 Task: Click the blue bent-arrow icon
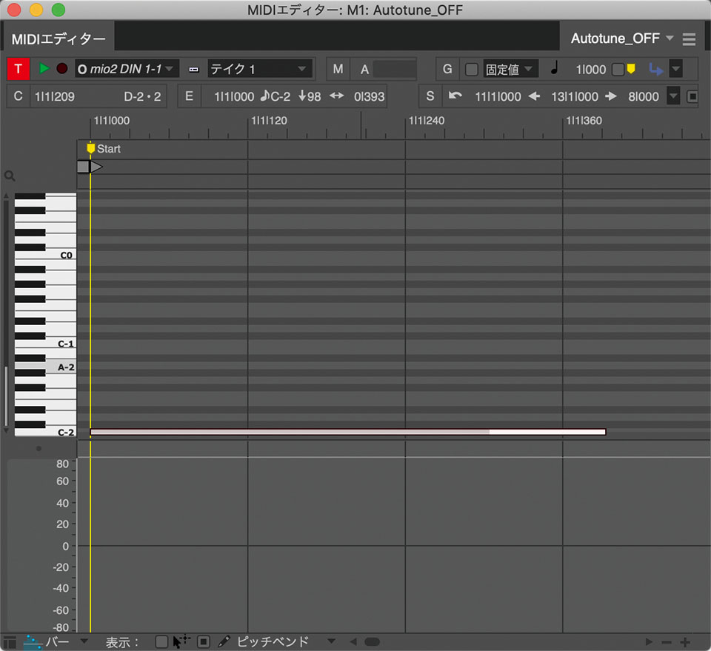click(655, 70)
